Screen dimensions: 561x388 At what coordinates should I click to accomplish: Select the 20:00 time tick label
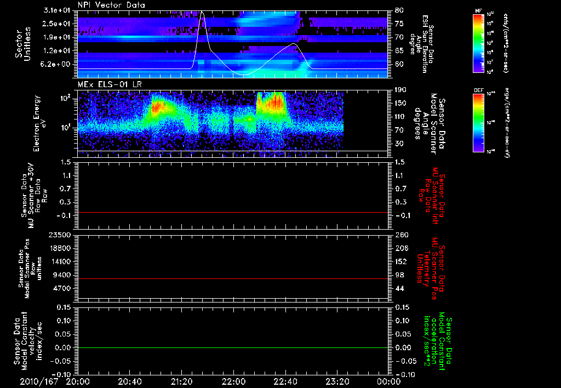pyautogui.click(x=78, y=381)
